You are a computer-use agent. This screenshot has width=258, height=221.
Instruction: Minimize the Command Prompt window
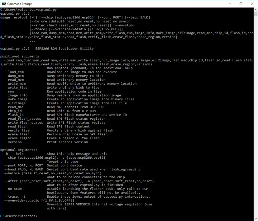230,4
